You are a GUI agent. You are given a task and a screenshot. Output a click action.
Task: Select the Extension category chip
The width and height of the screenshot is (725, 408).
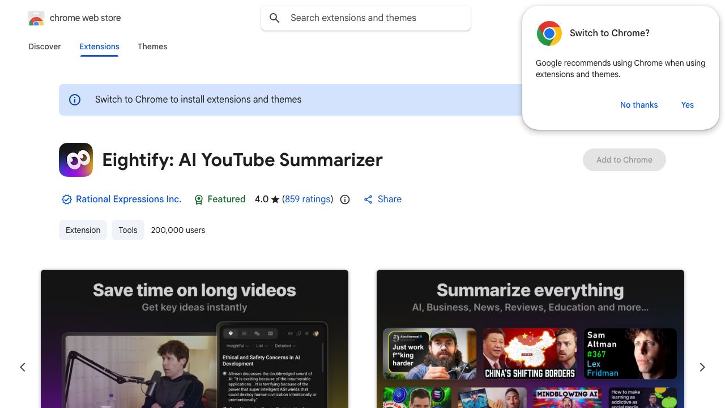(x=83, y=230)
